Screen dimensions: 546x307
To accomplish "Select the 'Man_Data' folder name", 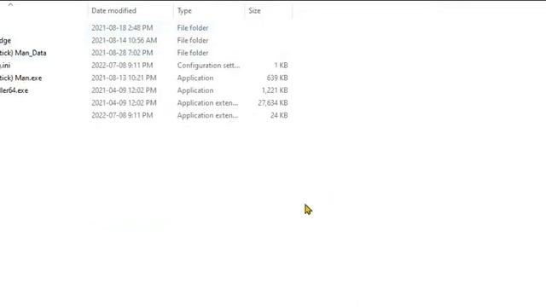I will tap(23, 53).
